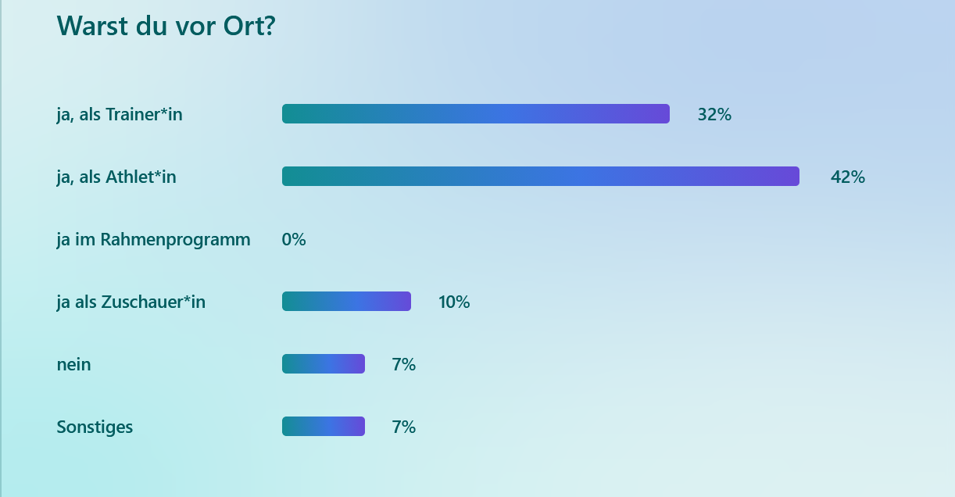Click the 32% value for Trainer*in
Screen dimensions: 955x497
tap(714, 114)
